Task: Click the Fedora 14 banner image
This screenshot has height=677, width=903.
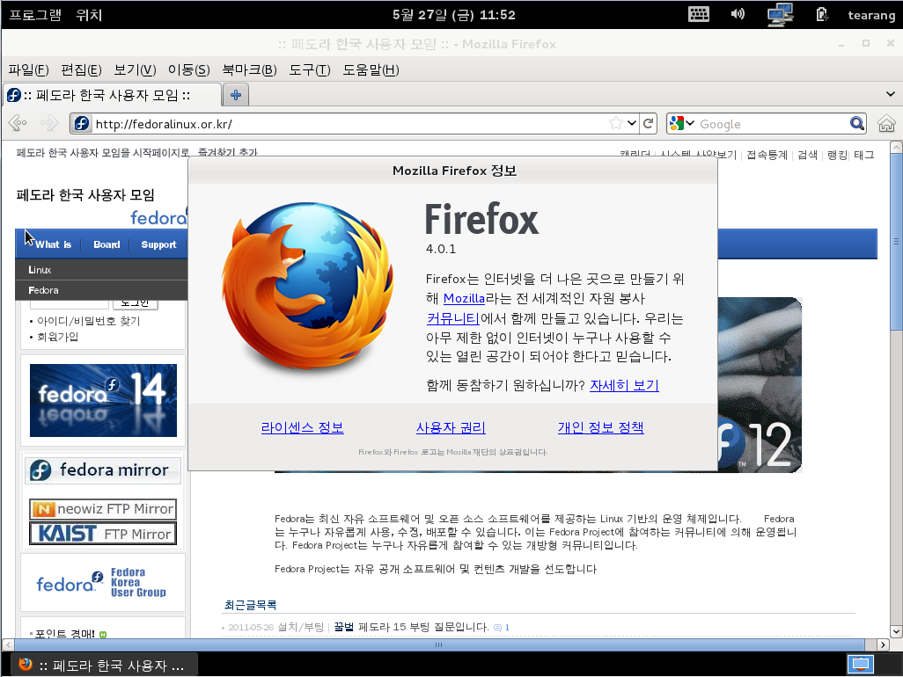Action: point(103,400)
